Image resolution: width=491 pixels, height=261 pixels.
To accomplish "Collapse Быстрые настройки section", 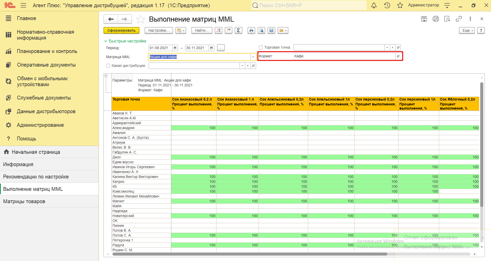I will (125, 41).
